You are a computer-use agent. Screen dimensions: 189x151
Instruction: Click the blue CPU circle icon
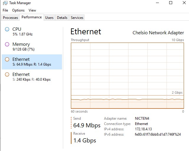click(x=7, y=29)
